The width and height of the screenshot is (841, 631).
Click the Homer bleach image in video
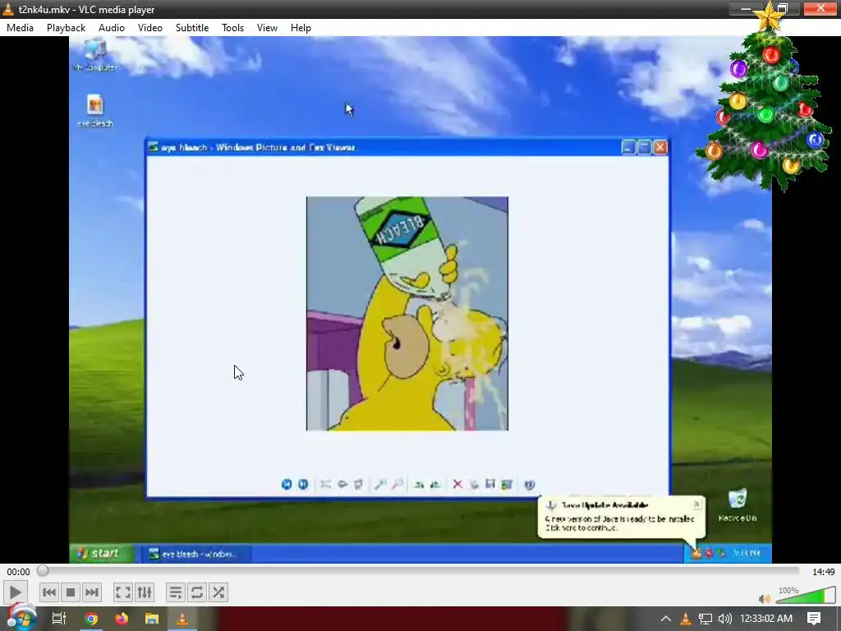coord(407,313)
